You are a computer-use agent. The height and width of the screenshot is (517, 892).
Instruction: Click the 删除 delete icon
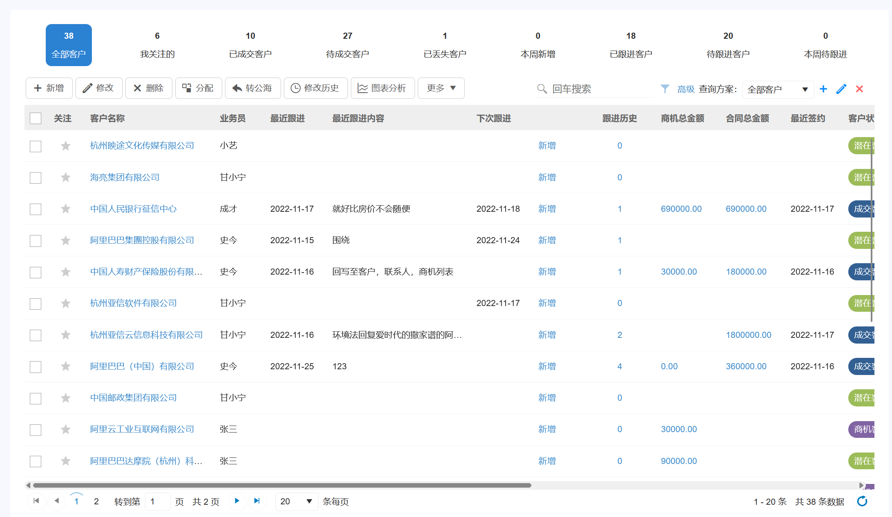148,88
